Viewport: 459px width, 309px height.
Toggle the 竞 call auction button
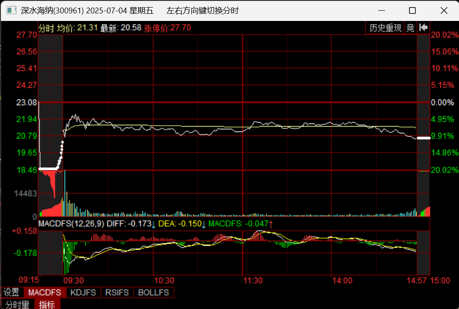(410, 28)
